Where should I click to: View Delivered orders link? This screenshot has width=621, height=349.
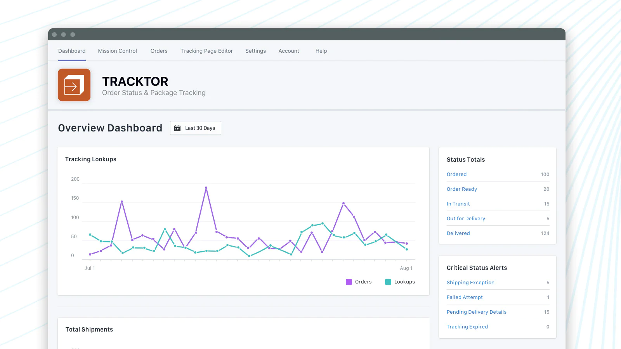458,233
